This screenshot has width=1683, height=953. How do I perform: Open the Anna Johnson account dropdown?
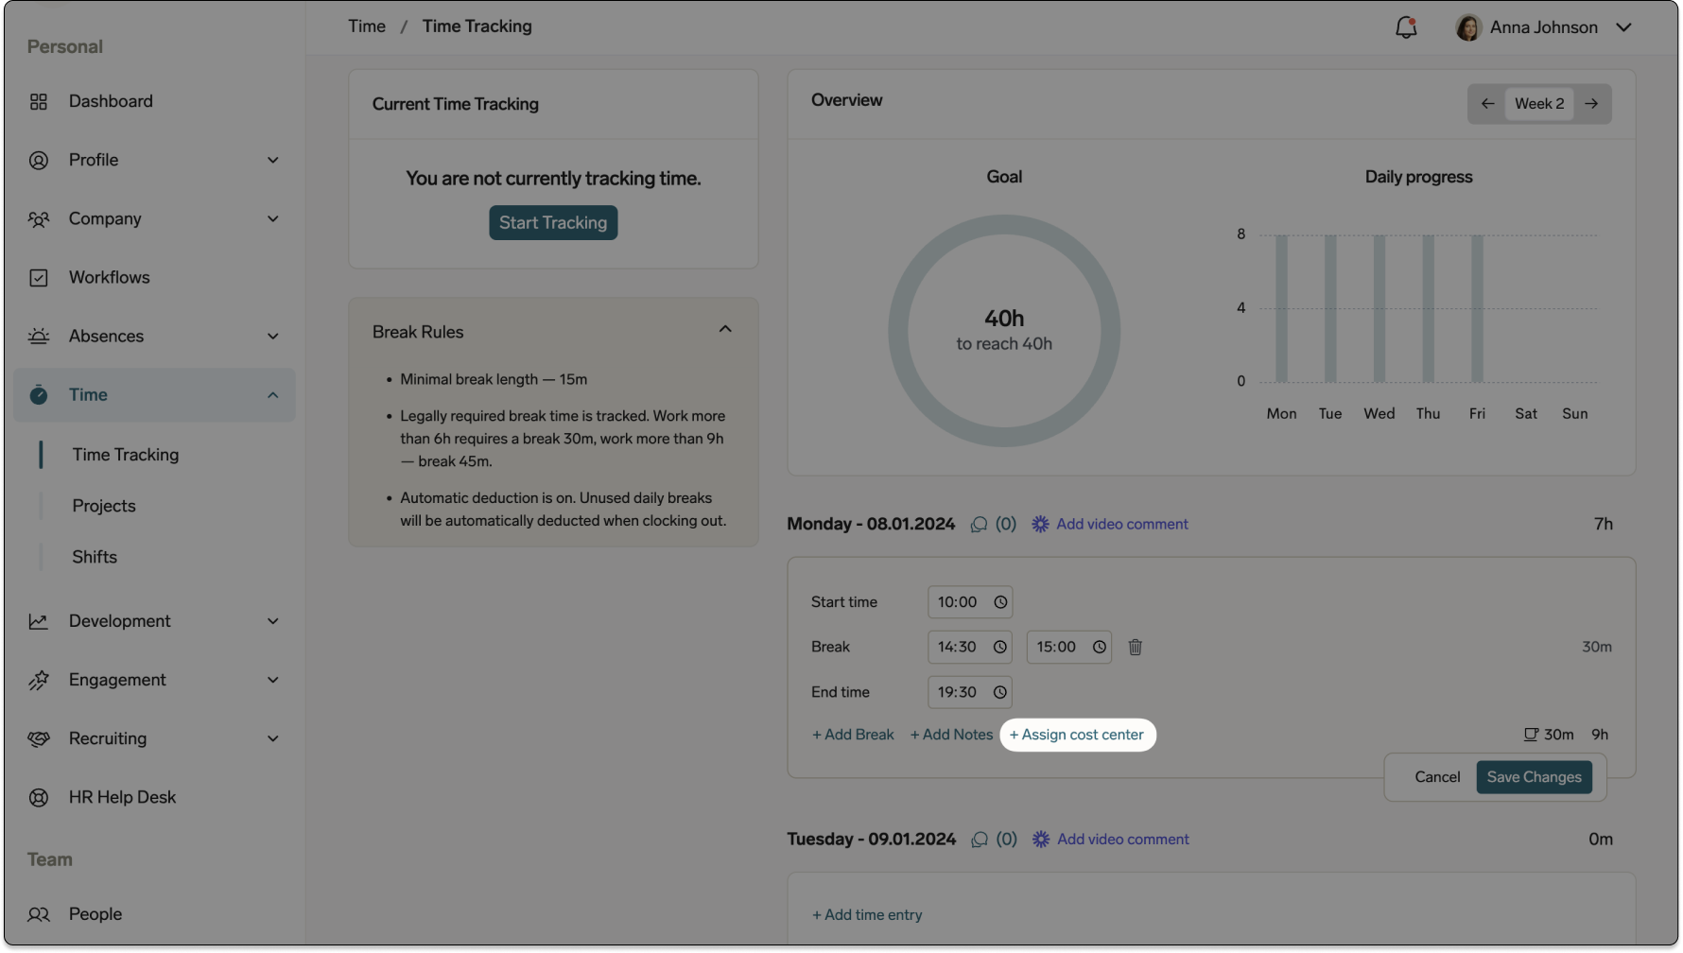(x=1624, y=27)
